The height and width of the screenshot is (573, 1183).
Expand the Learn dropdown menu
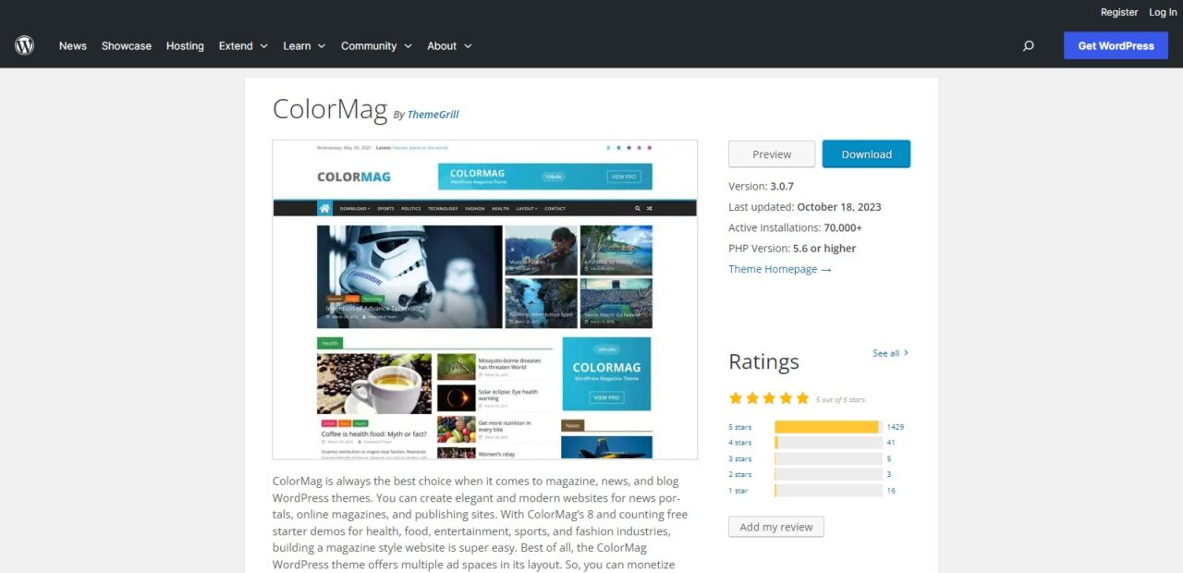[x=304, y=46]
